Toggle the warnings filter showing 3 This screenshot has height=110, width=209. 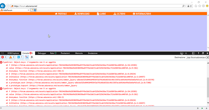[12, 57]
